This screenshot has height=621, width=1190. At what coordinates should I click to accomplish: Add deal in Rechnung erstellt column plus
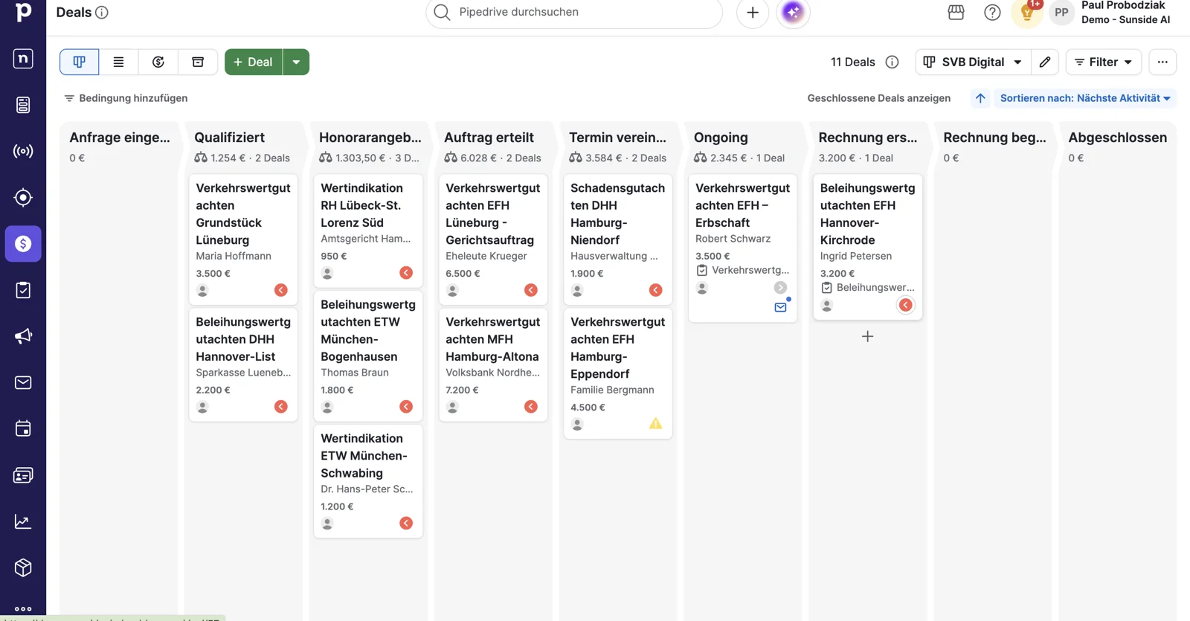coord(867,337)
